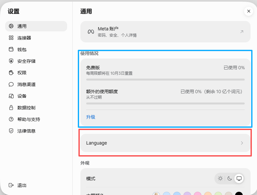
Task: Switch to light mode sun icon
Action: click(x=220, y=179)
